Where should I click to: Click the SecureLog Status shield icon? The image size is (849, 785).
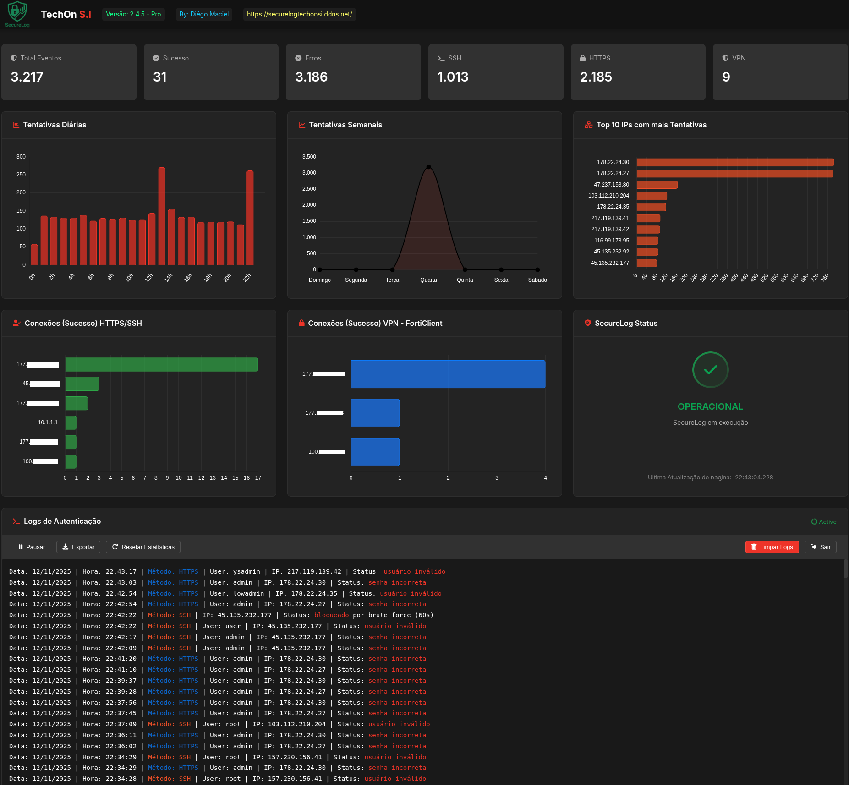click(x=587, y=323)
